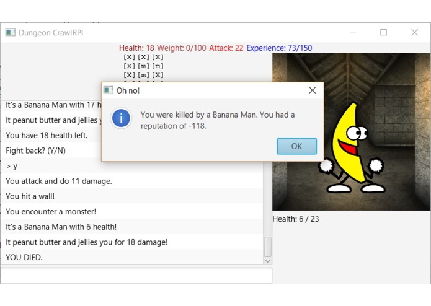Click the blue info icon in dialog
This screenshot has height=306, width=431.
click(121, 118)
